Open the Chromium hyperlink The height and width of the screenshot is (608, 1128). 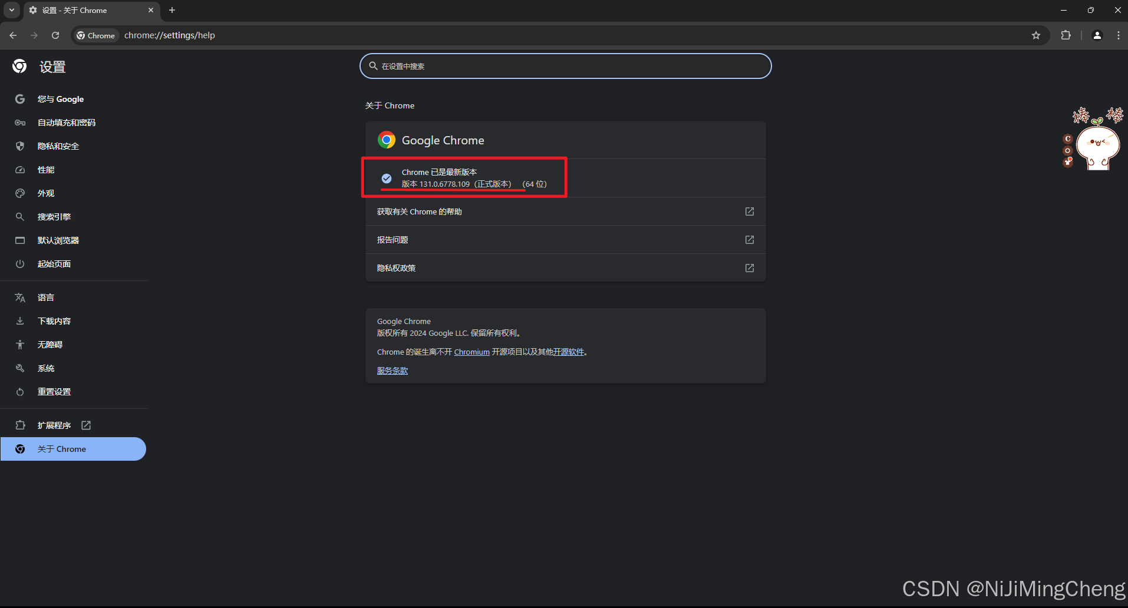click(471, 352)
